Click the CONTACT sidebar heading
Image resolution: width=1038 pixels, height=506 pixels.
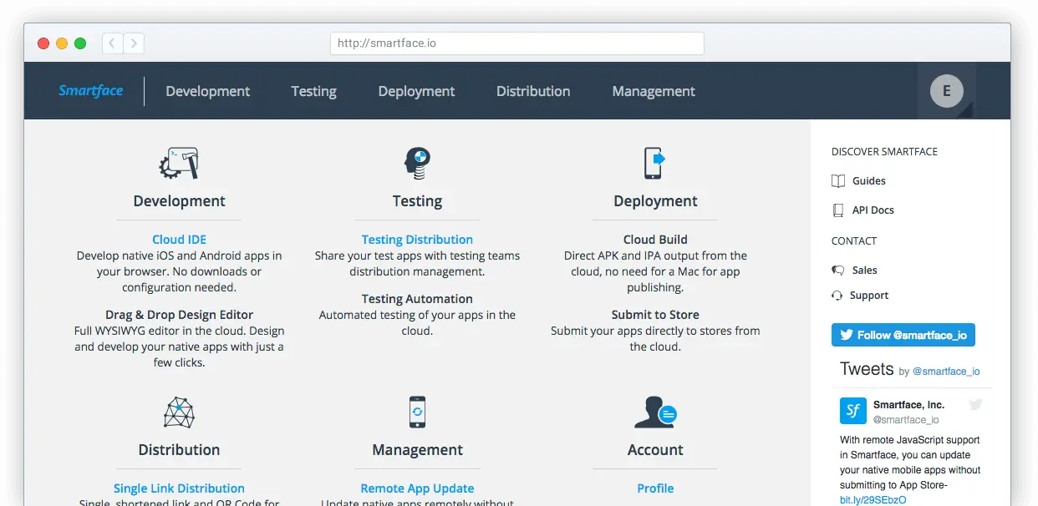[854, 241]
